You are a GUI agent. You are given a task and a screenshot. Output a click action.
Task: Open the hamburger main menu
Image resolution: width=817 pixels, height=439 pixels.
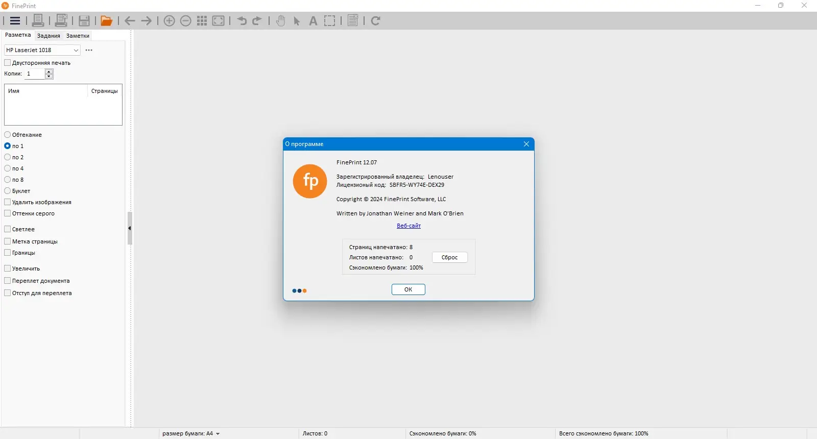[15, 21]
